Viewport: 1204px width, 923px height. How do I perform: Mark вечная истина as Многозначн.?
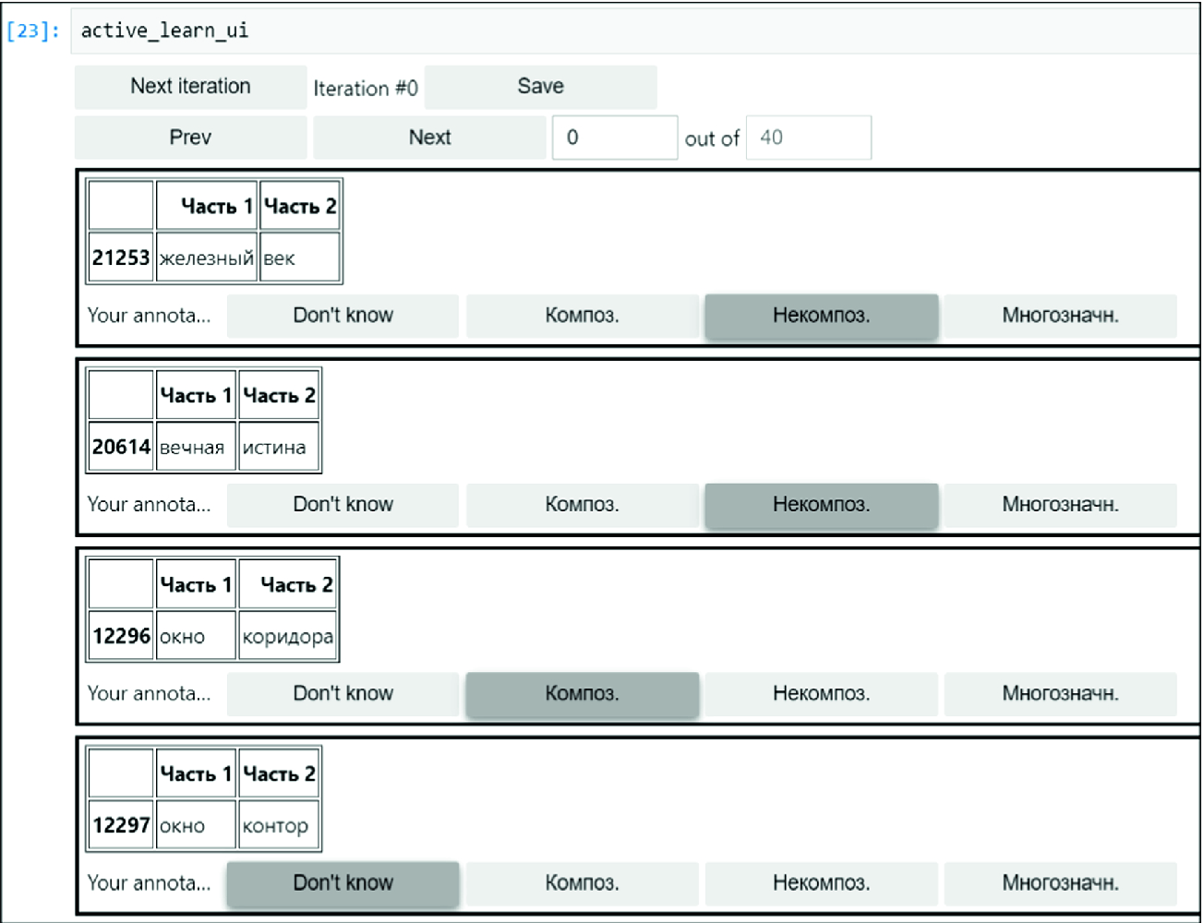point(1061,505)
